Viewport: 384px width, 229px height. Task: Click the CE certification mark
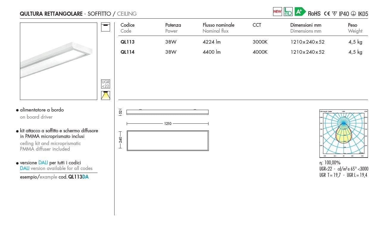[327, 13]
